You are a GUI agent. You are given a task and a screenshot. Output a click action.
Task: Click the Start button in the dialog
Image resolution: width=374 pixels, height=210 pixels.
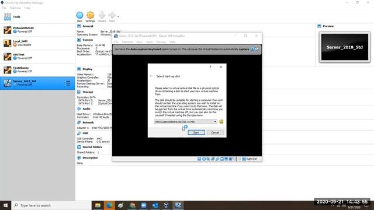[x=196, y=132]
